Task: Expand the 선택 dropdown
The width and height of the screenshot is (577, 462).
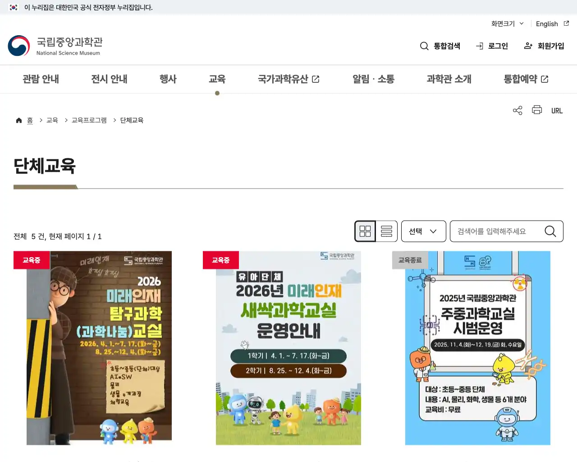Action: tap(423, 231)
